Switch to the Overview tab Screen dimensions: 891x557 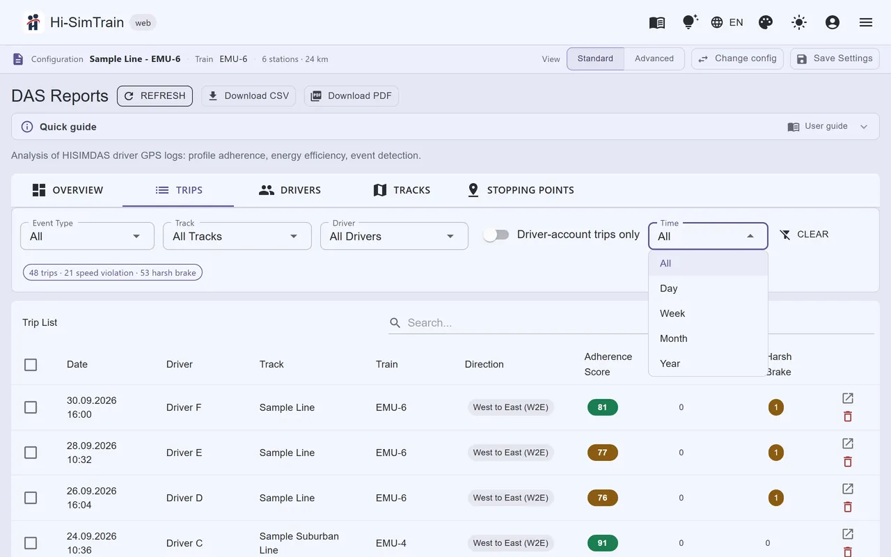(x=67, y=190)
